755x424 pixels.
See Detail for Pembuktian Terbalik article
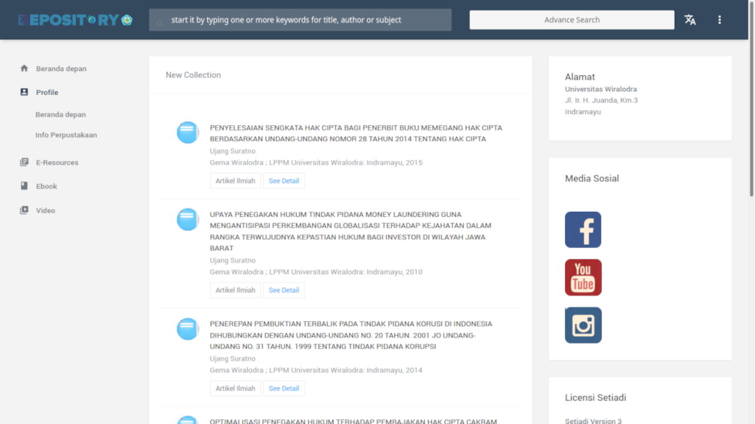[x=284, y=389]
